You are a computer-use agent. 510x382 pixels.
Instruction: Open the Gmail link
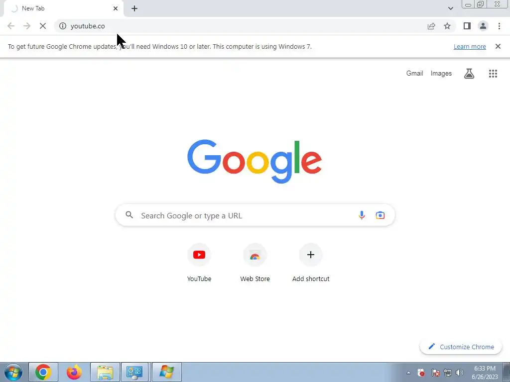click(x=415, y=74)
